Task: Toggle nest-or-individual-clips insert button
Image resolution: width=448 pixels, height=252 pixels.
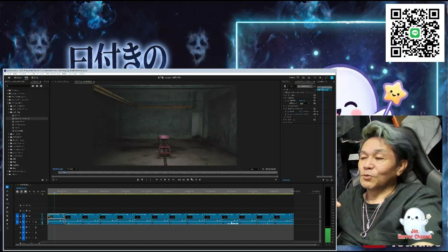Action: (17, 191)
